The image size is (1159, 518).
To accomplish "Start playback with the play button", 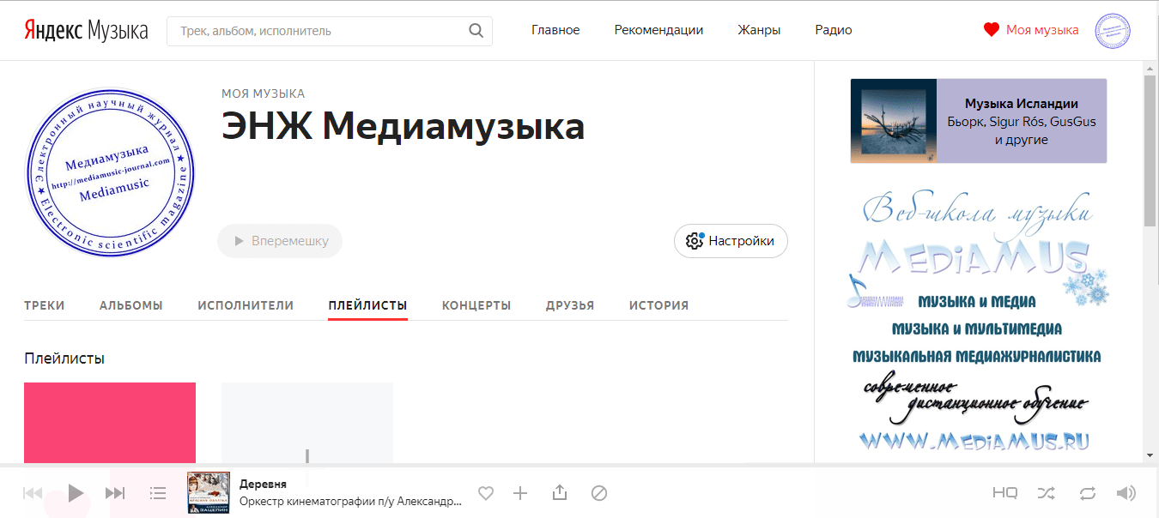I will [x=76, y=493].
